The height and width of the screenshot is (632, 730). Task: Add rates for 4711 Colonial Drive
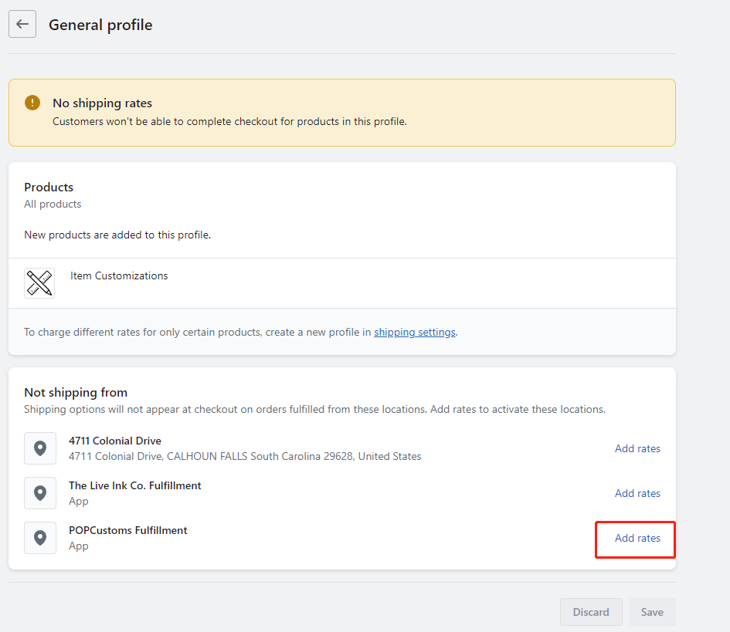coord(637,448)
